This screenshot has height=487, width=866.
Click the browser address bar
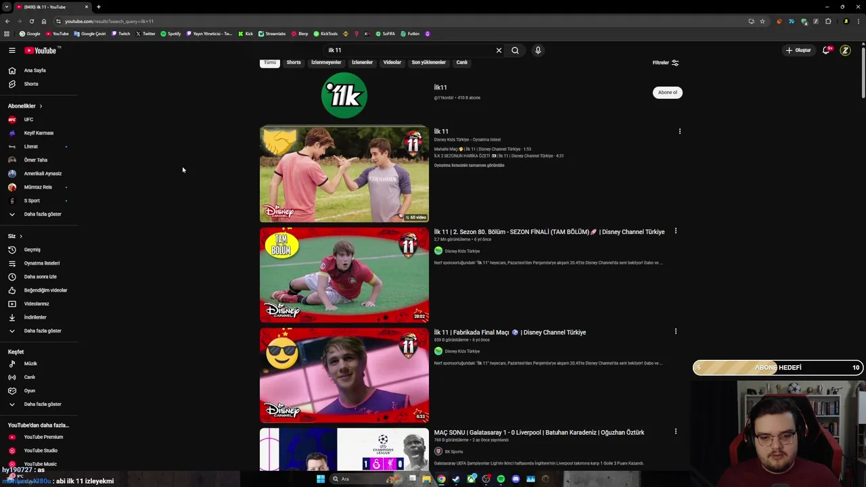coord(399,21)
